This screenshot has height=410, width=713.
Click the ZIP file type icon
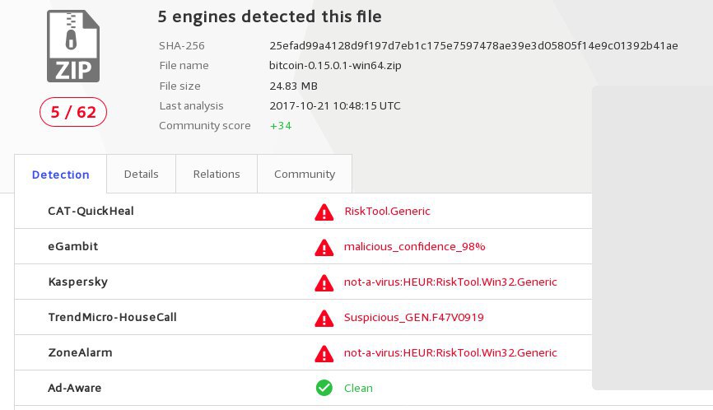tap(73, 46)
